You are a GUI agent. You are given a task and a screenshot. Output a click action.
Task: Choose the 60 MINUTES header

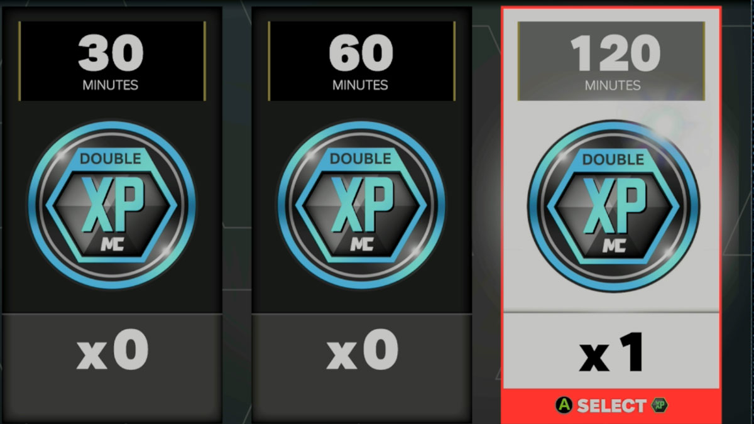tap(361, 61)
